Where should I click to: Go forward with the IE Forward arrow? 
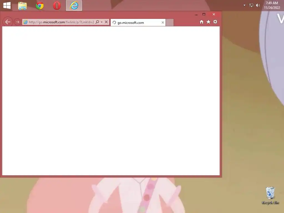(x=17, y=22)
